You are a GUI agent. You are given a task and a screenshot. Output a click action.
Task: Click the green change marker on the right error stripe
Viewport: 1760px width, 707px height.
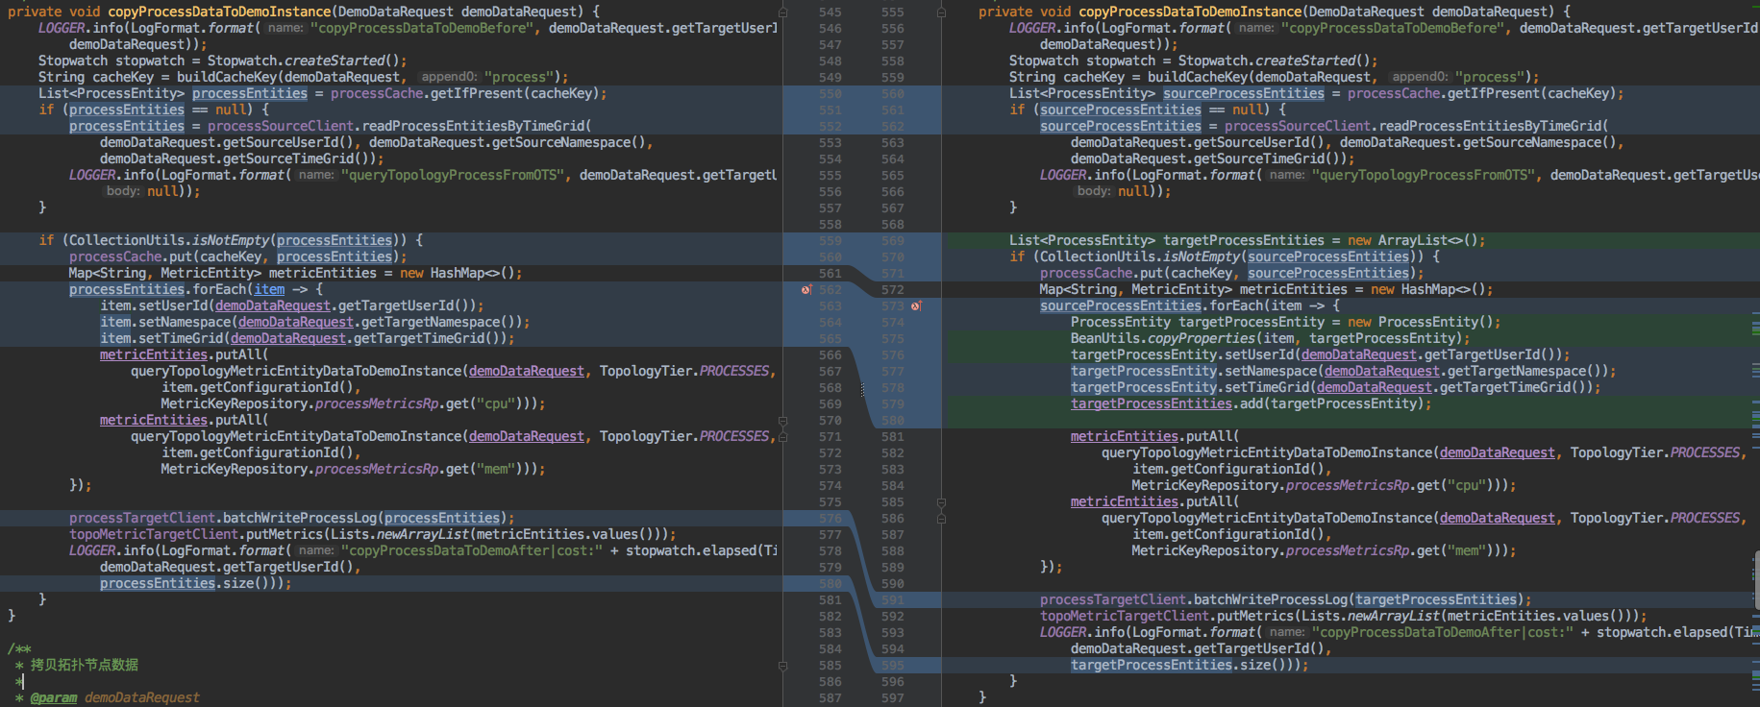[x=1755, y=328]
